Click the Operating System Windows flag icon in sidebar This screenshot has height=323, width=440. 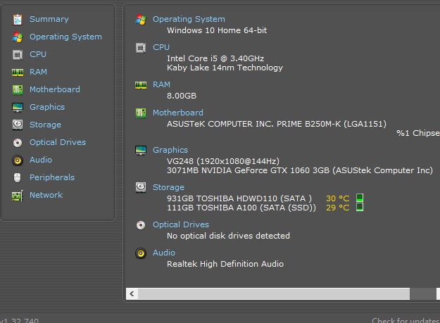pos(18,37)
